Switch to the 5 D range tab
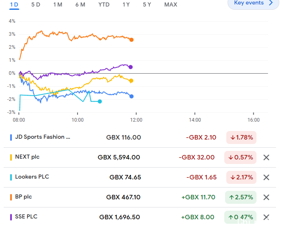Viewport: 283px width, 227px height. (x=36, y=4)
